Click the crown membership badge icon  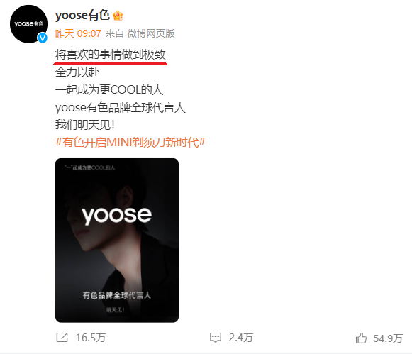[x=118, y=16]
